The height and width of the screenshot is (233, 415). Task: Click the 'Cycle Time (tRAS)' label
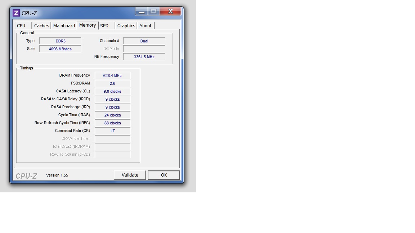point(74,115)
